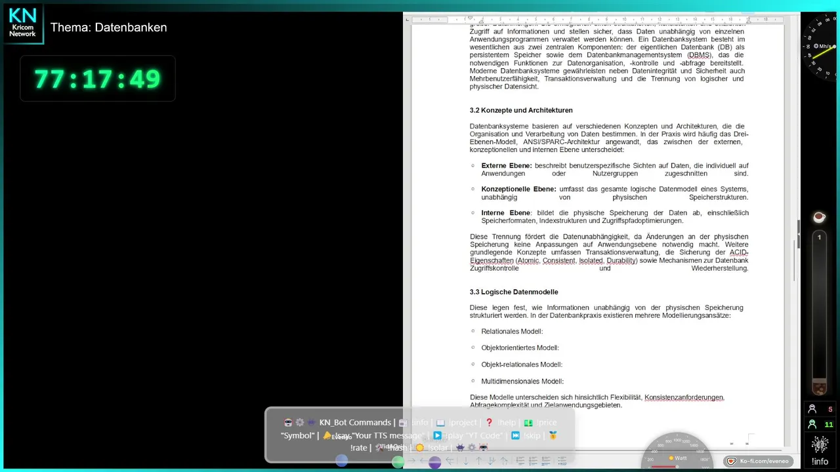The image size is (840, 472).
Task: Click heading "3.3 Logische Datenmodelle"
Action: [x=514, y=292]
